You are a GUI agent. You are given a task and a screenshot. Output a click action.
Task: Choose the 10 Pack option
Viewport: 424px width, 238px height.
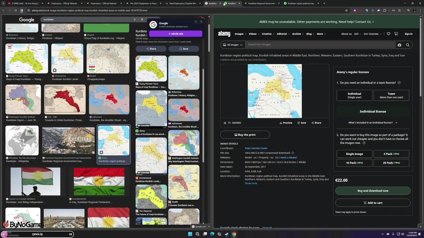tap(354, 163)
